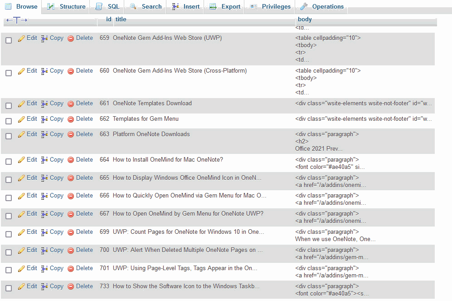Sort by the body column header
Screen dimensions: 452x301
point(305,20)
